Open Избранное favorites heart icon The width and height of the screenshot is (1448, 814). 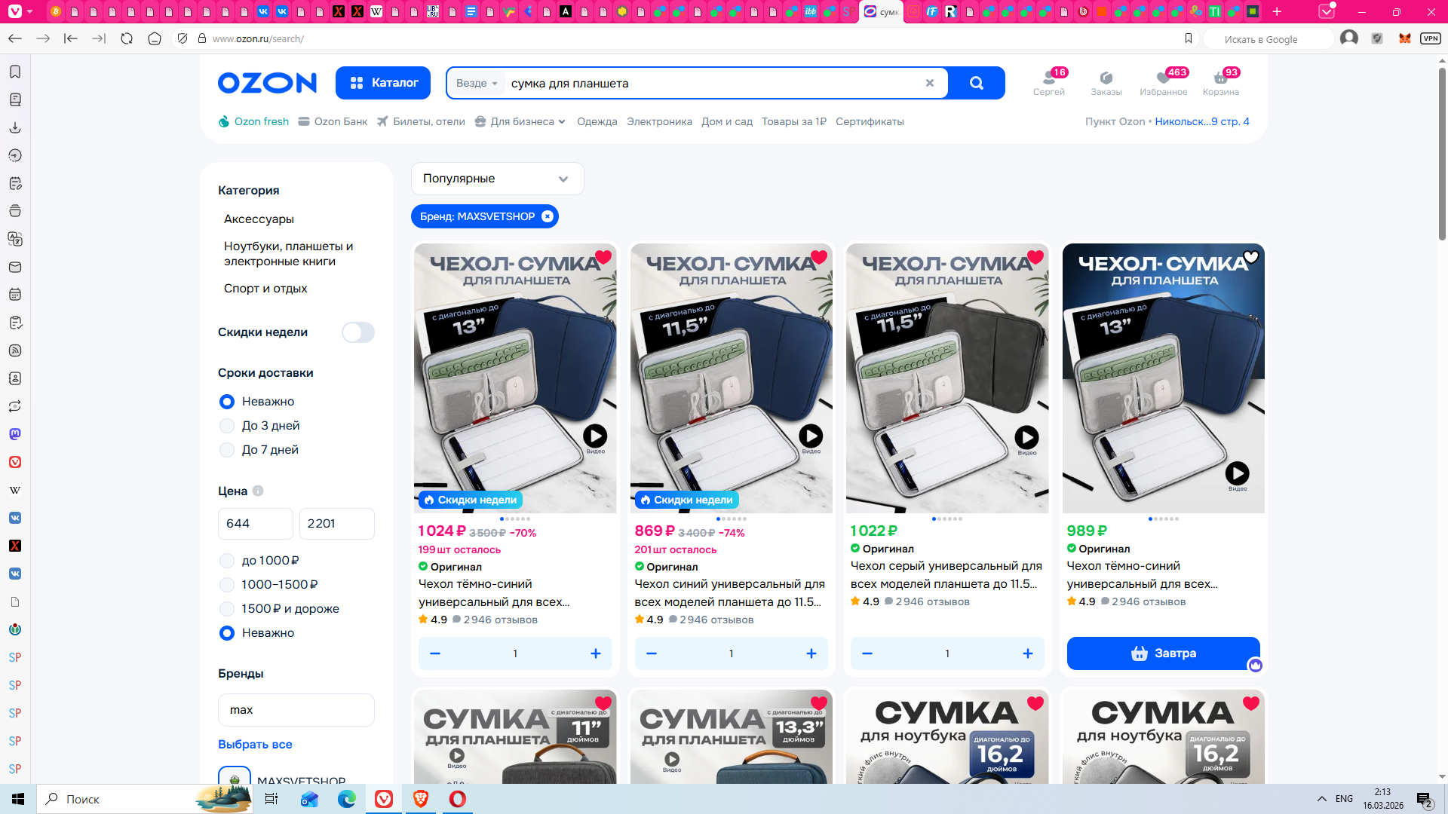coord(1163,78)
